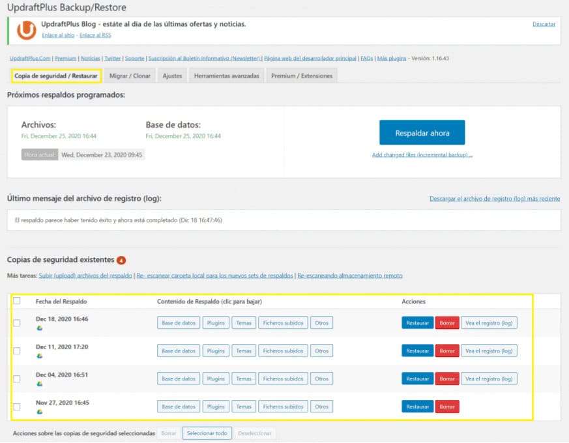Click the bottom bulk Borrar button

pos(168,433)
